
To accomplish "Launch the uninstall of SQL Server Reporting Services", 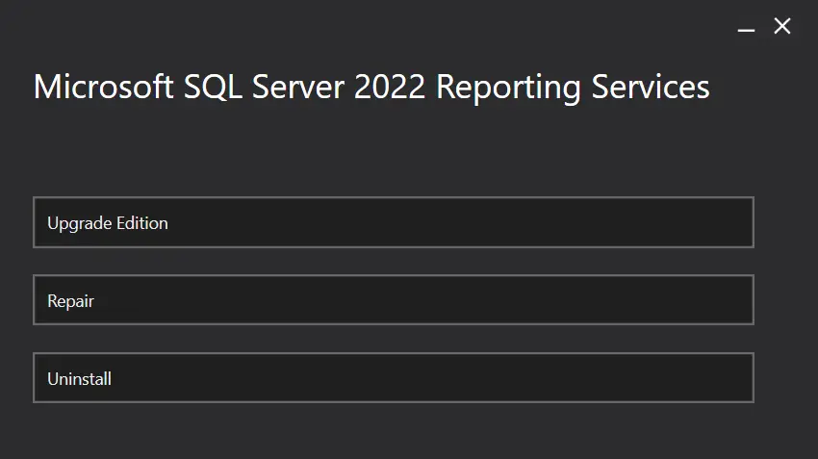I will coord(394,377).
